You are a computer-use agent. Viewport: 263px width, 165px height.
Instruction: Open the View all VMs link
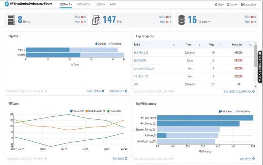245,159
